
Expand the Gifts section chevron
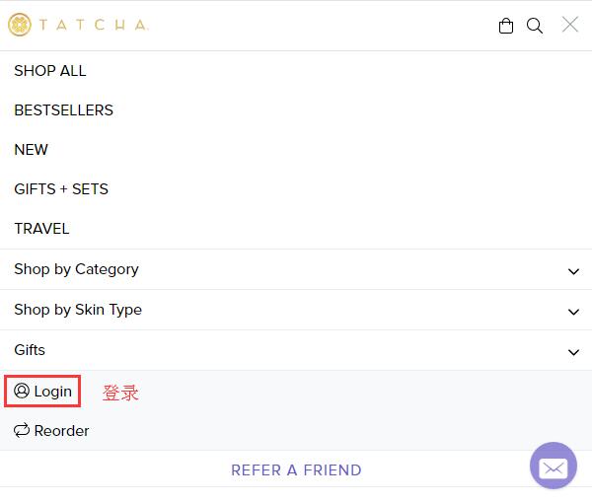pos(573,352)
